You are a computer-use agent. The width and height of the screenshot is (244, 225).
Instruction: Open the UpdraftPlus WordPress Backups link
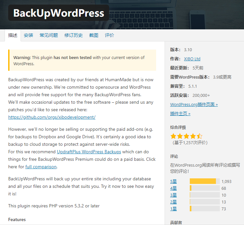pos(89,152)
